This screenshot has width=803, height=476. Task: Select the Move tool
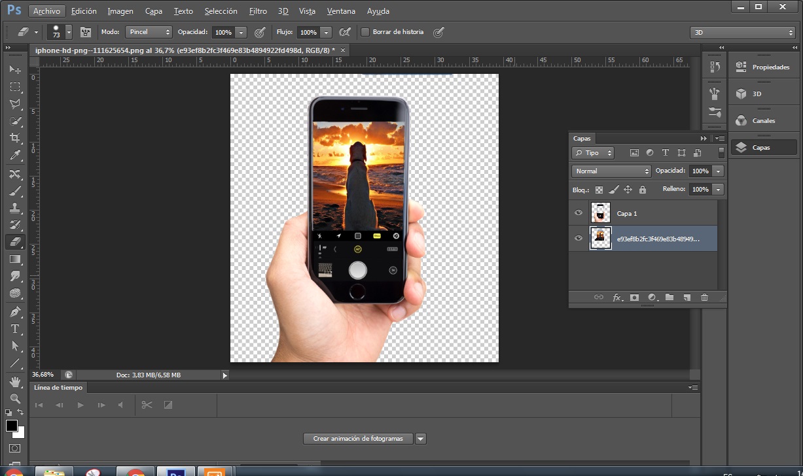(x=14, y=69)
